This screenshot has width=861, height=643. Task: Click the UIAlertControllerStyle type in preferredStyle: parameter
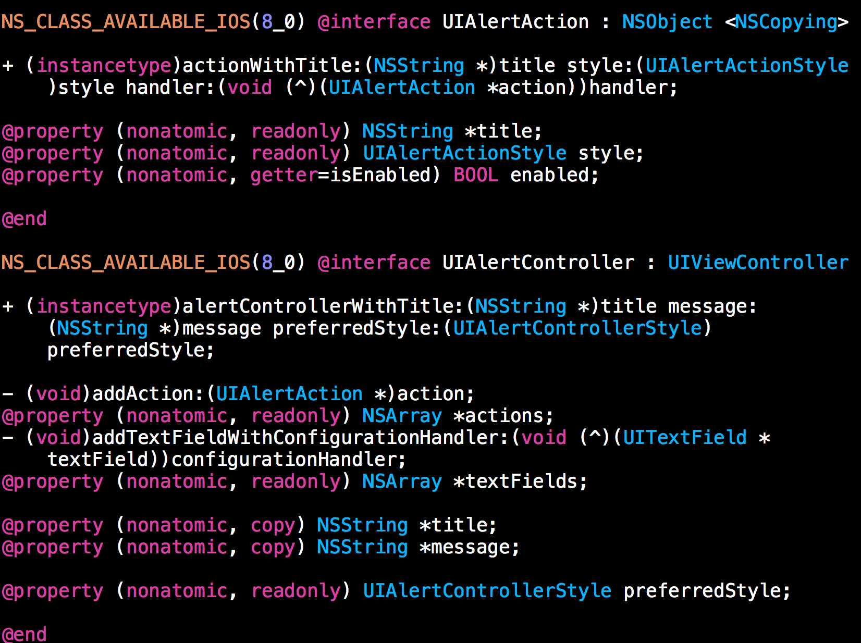click(577, 328)
